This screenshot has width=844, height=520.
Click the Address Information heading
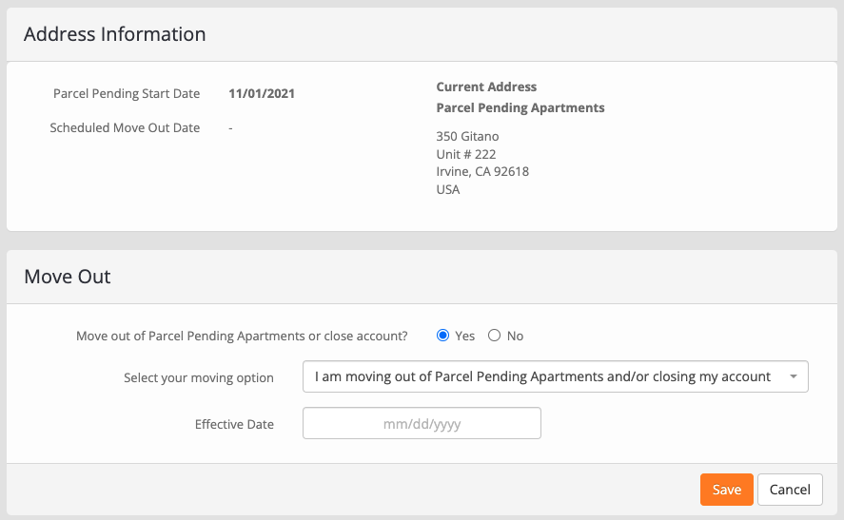point(114,34)
